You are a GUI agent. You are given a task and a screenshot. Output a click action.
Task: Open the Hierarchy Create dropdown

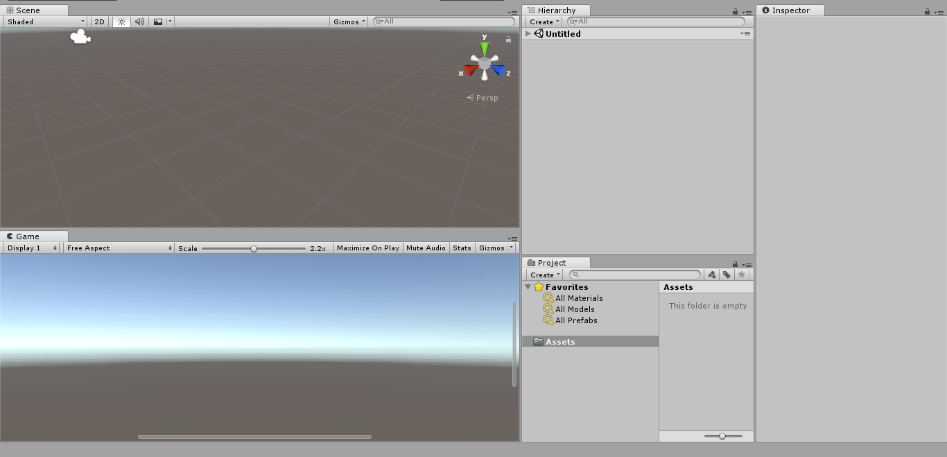point(545,21)
